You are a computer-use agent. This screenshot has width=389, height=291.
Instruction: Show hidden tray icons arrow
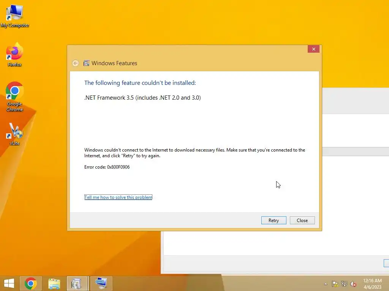click(x=326, y=284)
